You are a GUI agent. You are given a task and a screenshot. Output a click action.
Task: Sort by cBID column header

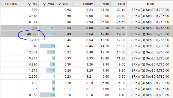point(106,4)
